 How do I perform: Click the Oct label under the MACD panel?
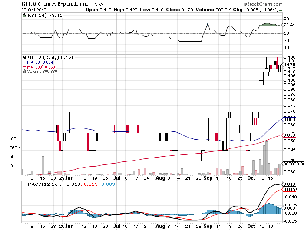(251, 227)
